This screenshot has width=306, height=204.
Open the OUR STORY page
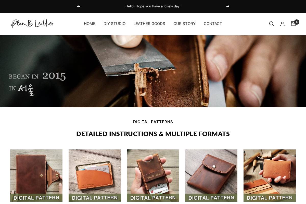point(184,24)
